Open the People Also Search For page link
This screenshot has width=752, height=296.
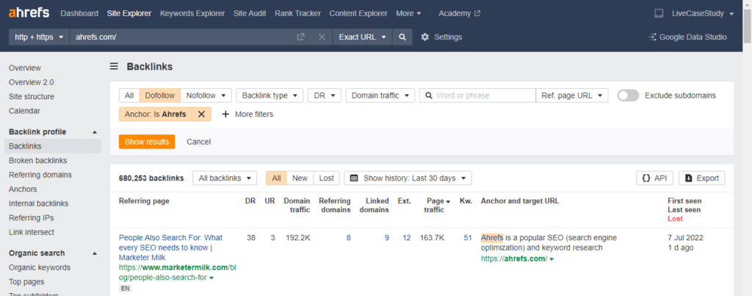pos(170,248)
